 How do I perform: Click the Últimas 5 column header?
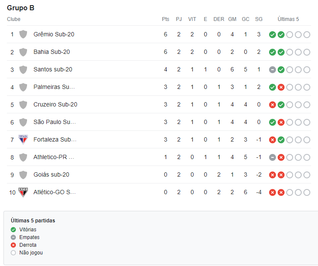click(288, 19)
